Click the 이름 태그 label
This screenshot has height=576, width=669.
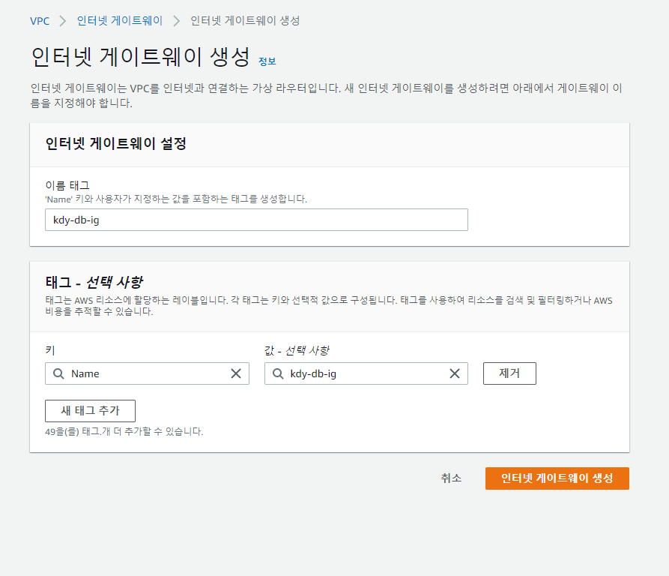(x=67, y=185)
